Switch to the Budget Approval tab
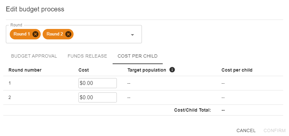Screen dimensions: 289x136 [34, 56]
